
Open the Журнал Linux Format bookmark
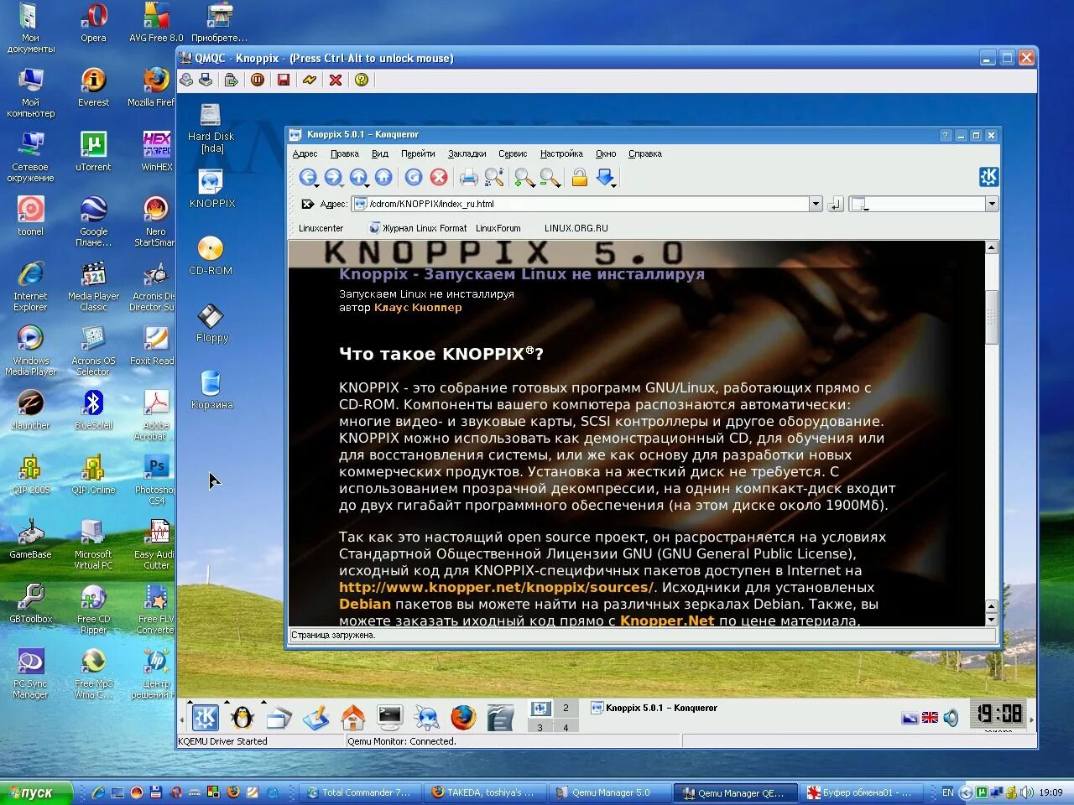click(418, 228)
